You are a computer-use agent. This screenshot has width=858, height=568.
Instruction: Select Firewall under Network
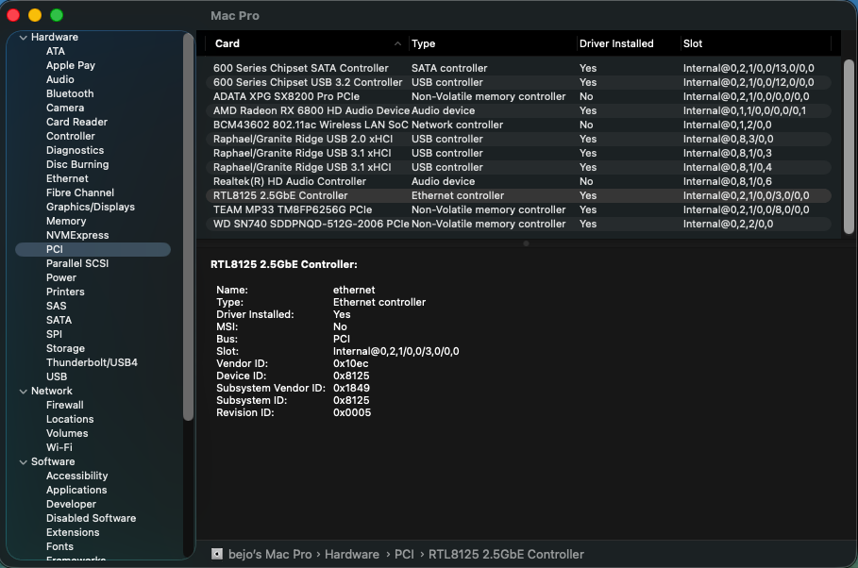click(65, 405)
